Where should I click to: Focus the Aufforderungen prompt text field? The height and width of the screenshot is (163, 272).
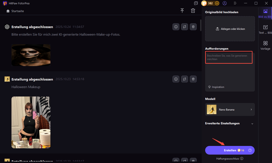[229, 57]
